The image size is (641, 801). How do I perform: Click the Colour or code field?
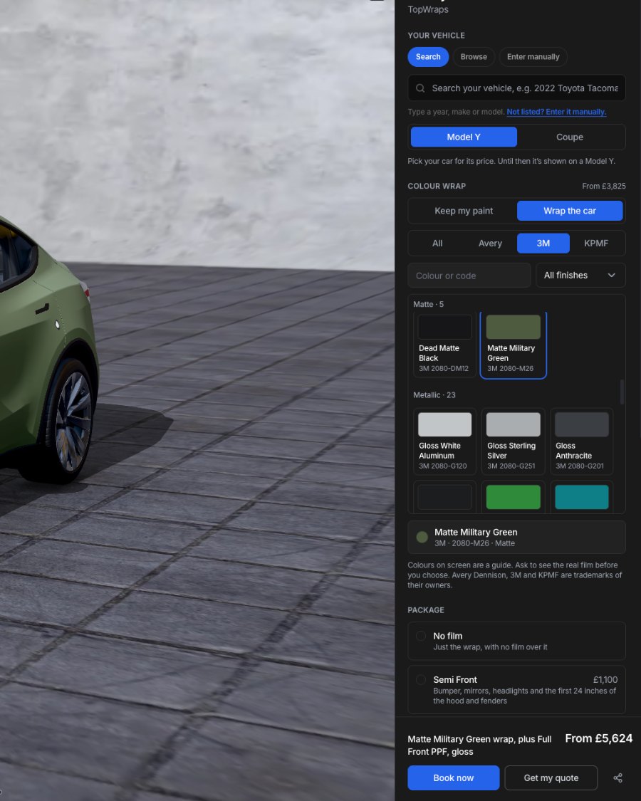[469, 276]
